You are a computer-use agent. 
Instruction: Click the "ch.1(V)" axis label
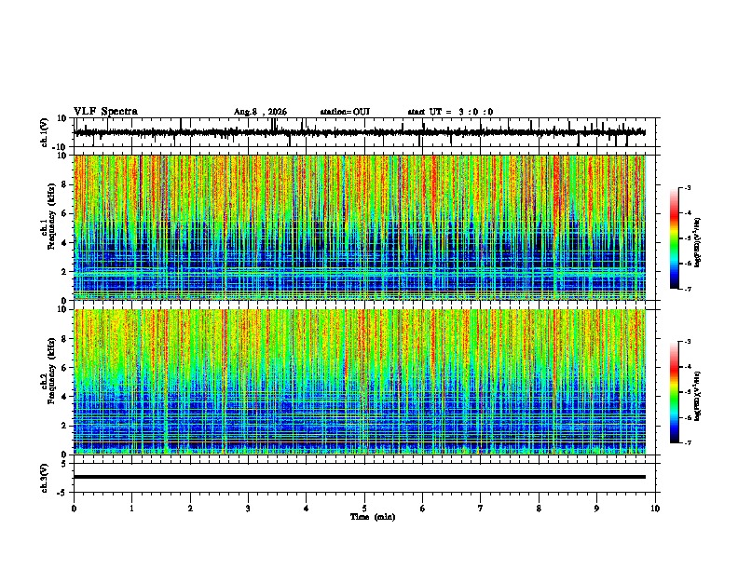click(45, 132)
